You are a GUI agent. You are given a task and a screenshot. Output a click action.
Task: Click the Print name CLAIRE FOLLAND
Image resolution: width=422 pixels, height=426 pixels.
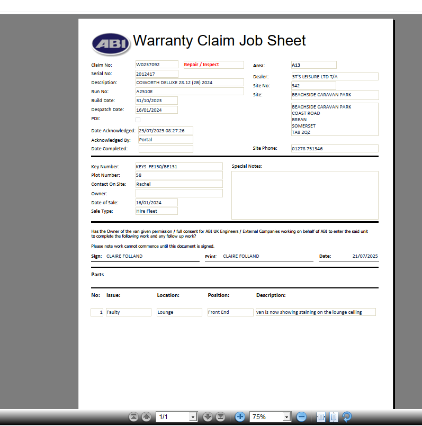(241, 256)
